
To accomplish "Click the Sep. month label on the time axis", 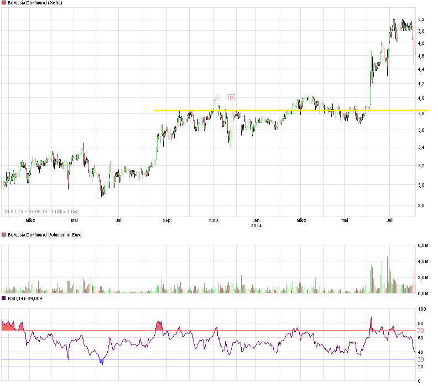I will pos(167,220).
